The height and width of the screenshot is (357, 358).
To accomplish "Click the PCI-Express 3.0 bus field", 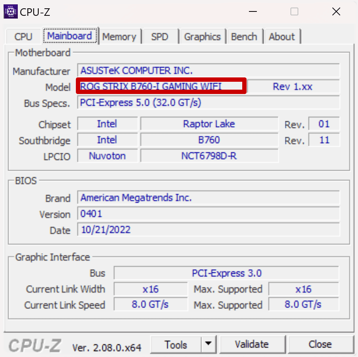I will pyautogui.click(x=226, y=273).
